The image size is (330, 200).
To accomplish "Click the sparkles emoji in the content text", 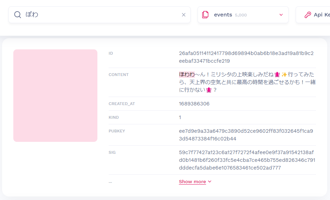I will coord(284,75).
